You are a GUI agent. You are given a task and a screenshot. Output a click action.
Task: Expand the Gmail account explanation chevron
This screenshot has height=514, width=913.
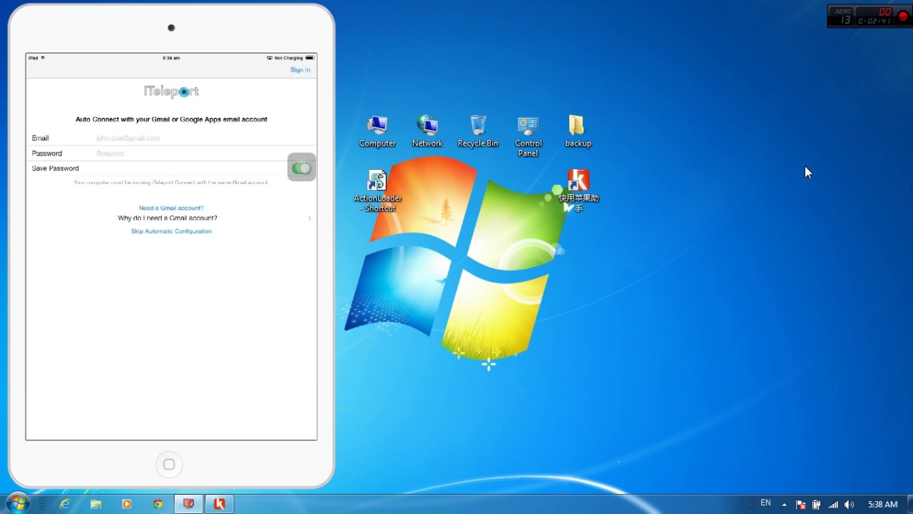click(x=310, y=218)
